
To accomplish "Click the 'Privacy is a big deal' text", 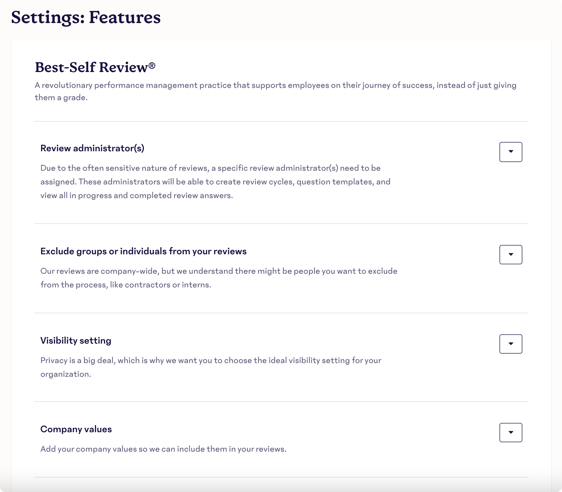I will [211, 367].
